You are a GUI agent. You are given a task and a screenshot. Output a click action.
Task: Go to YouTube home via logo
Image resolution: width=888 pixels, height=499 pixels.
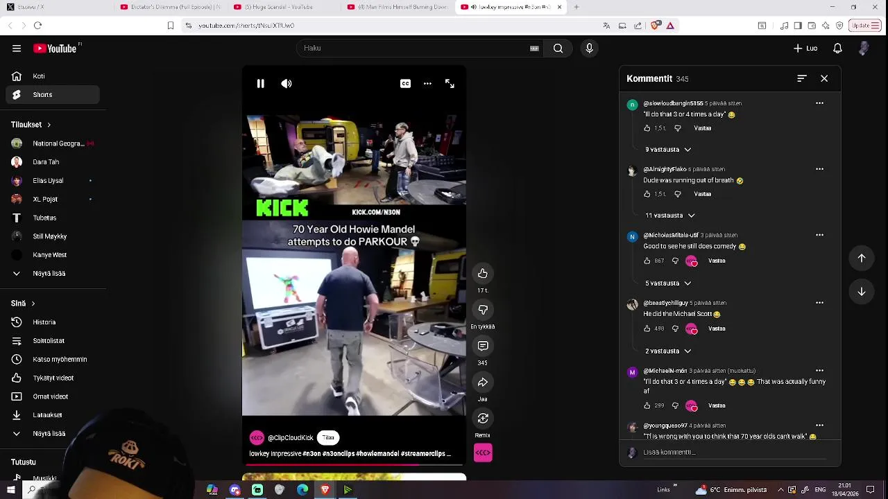click(x=55, y=49)
